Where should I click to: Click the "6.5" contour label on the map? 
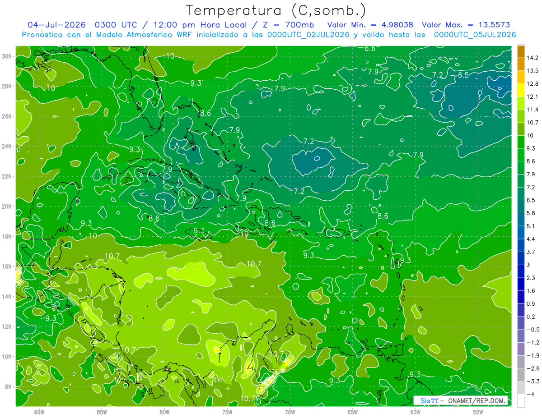pos(463,75)
